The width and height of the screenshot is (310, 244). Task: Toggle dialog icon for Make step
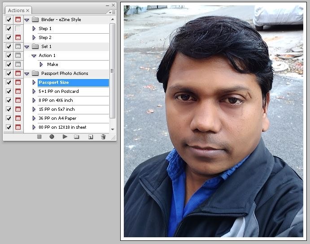tap(18, 64)
